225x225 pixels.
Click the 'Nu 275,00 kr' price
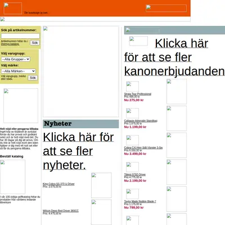pyautogui.click(x=134, y=100)
